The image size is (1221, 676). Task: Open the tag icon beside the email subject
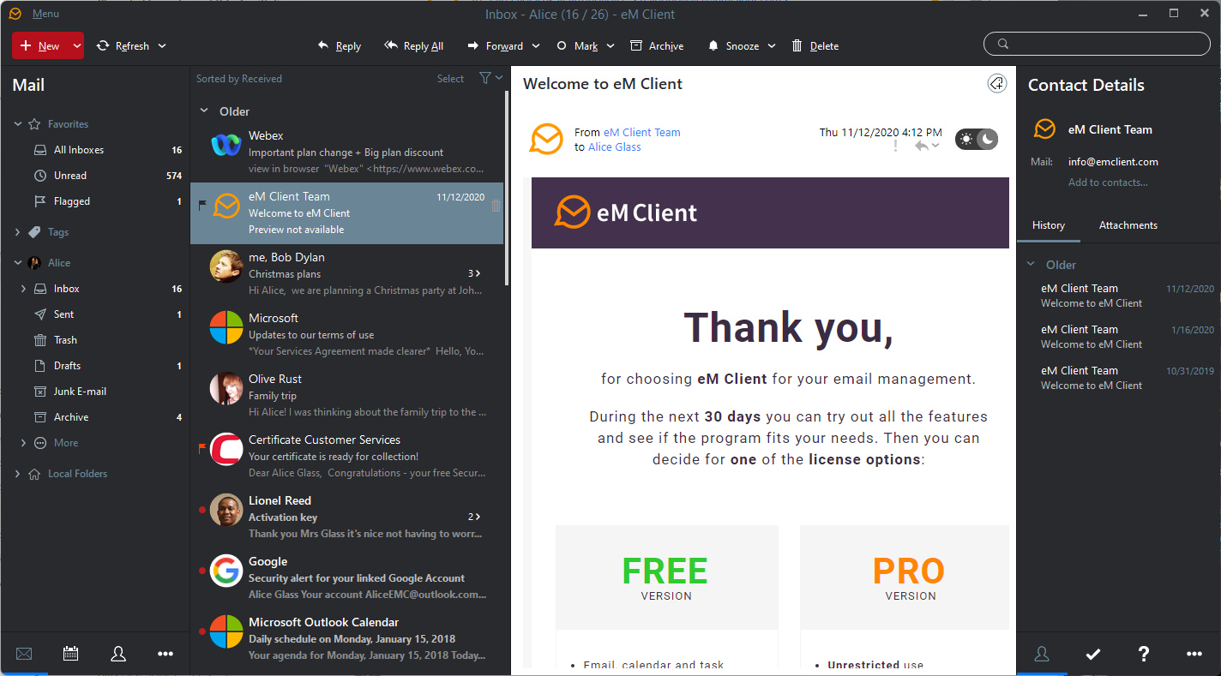996,83
